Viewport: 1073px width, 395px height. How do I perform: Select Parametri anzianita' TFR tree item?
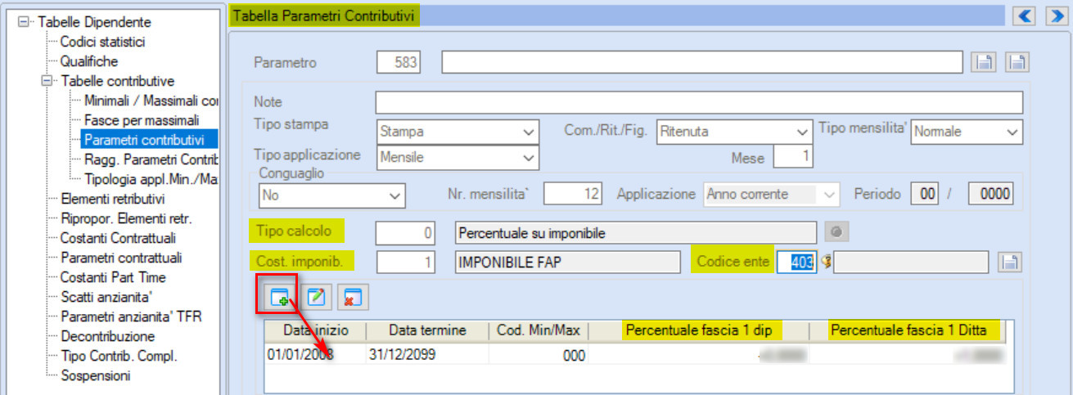(131, 316)
